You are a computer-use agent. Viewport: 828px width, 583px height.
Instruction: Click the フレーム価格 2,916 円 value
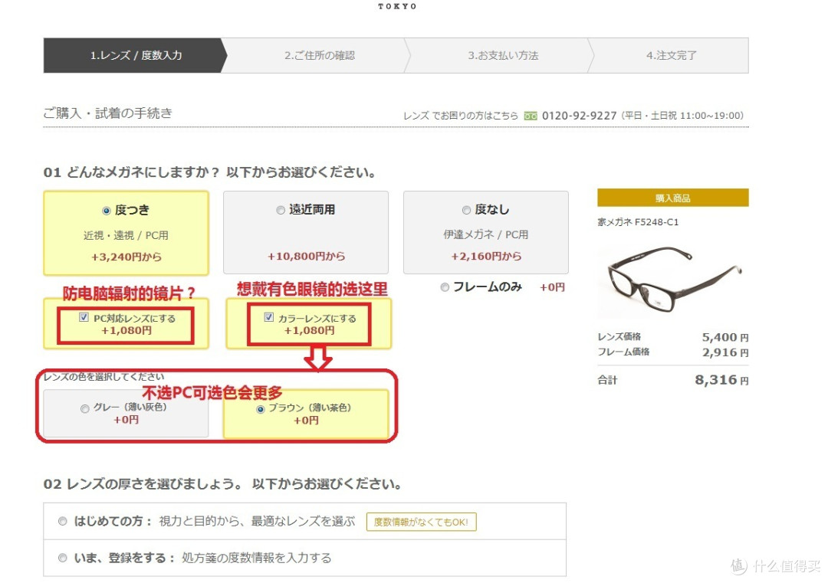point(725,352)
